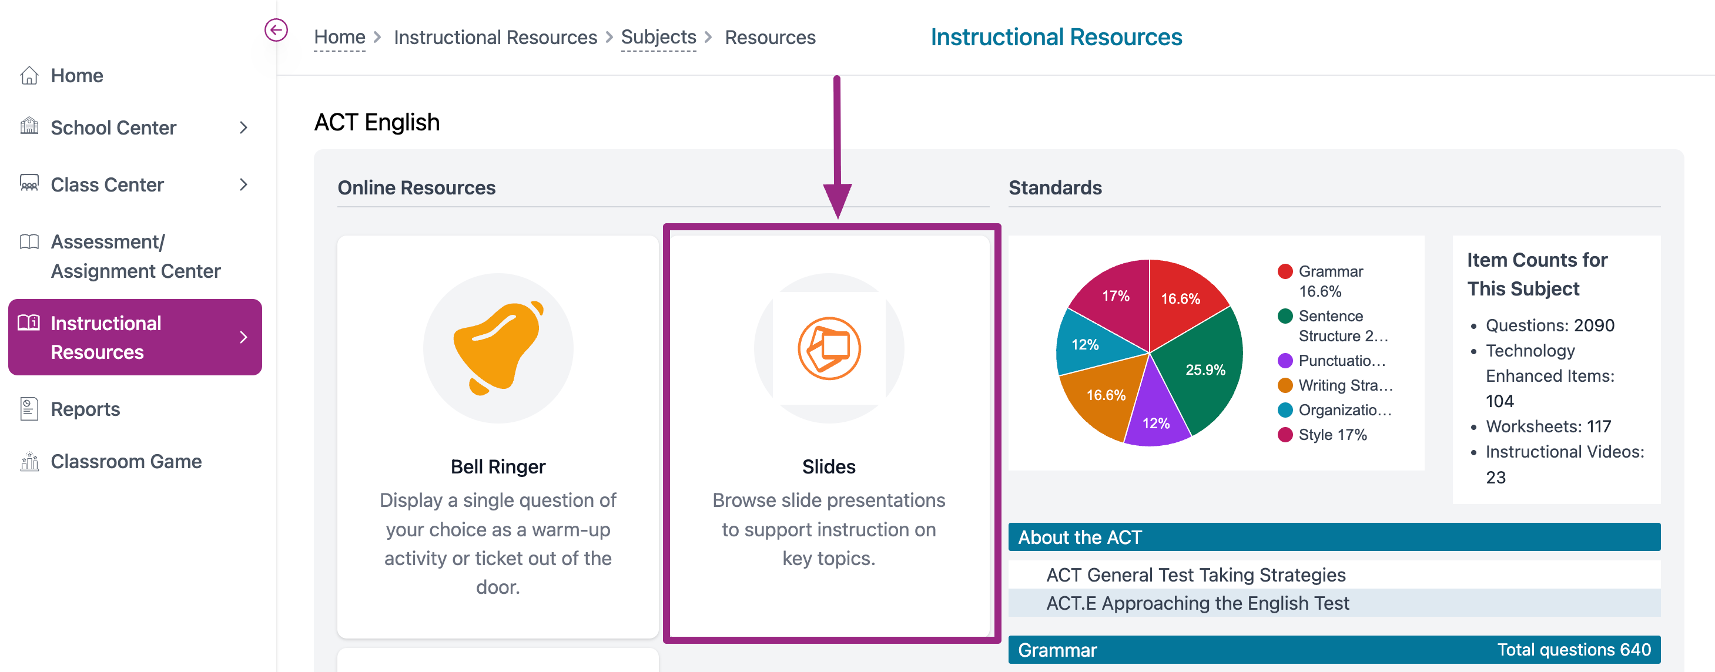Click the Home house icon in sidebar

pos(29,75)
